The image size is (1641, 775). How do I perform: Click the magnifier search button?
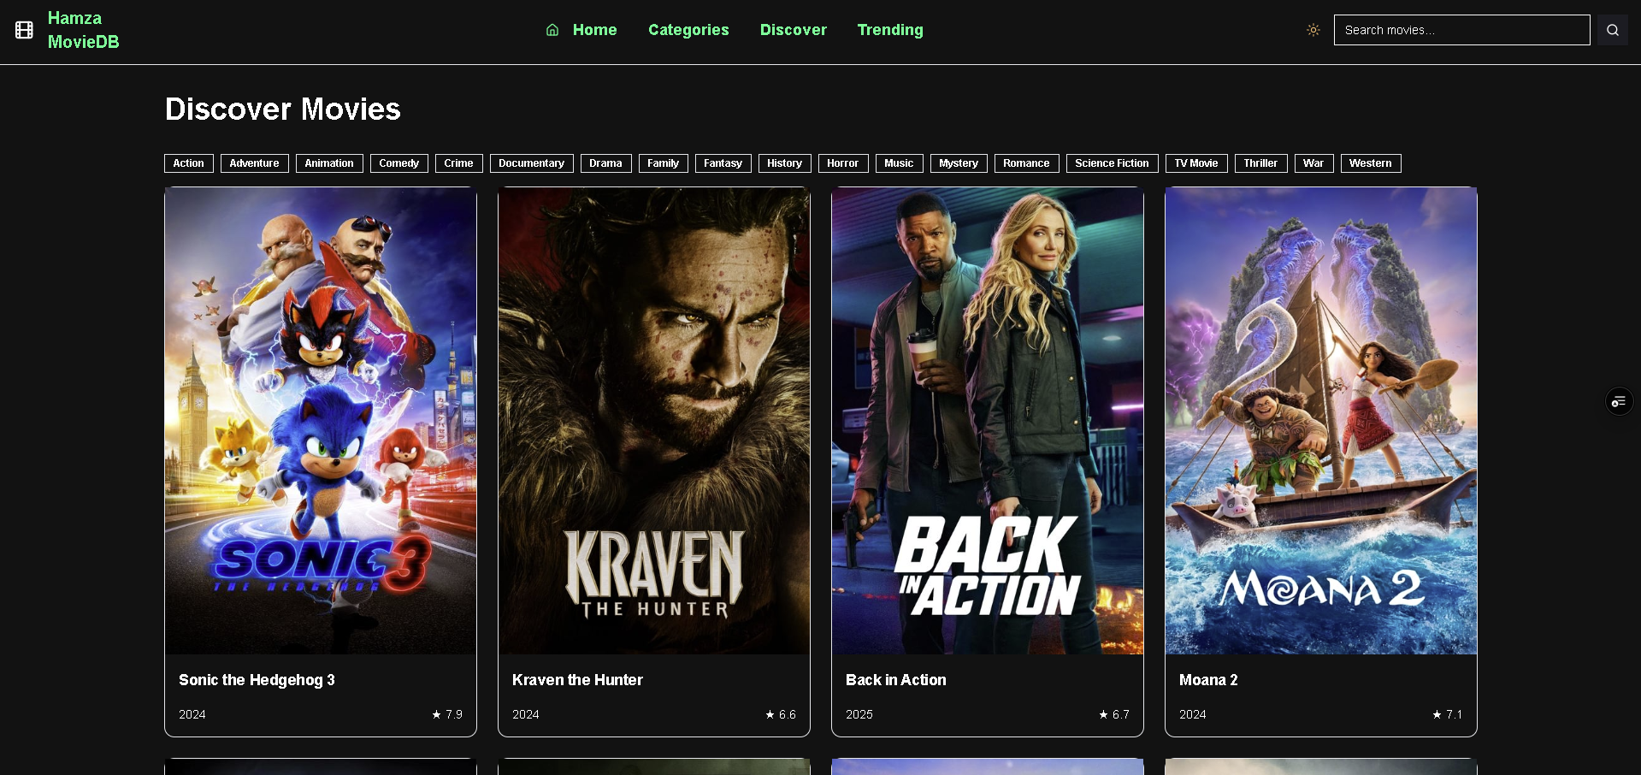(x=1613, y=30)
